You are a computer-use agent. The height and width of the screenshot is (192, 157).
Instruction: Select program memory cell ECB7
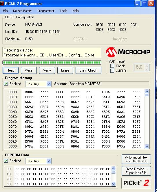[x=60, y=136]
